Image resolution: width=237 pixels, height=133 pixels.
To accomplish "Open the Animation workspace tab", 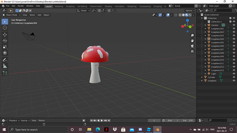I will click(x=120, y=6).
